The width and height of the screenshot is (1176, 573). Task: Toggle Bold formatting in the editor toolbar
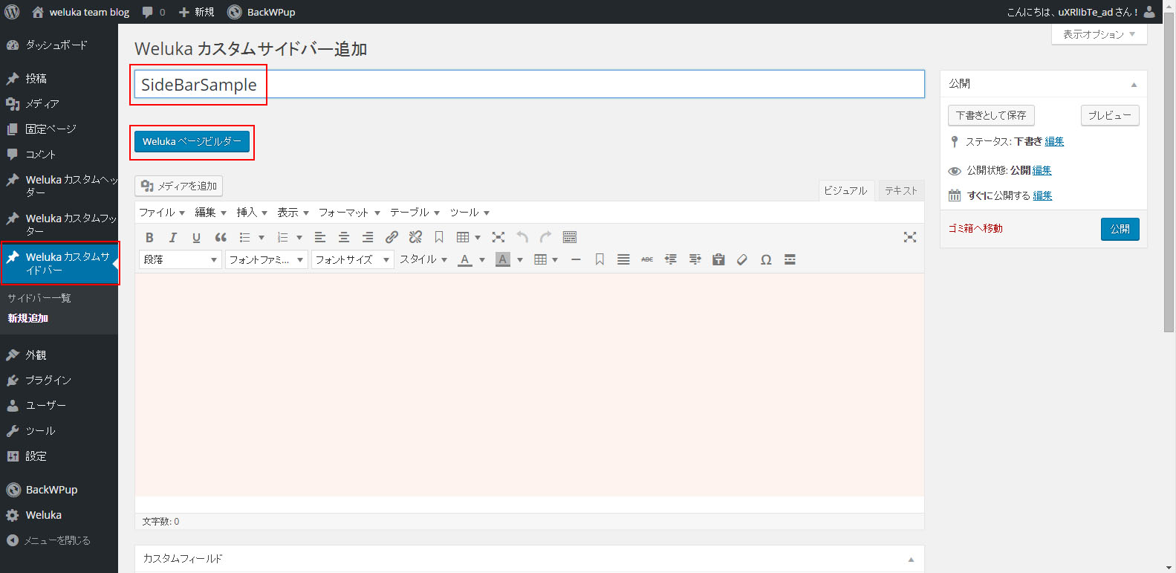149,237
